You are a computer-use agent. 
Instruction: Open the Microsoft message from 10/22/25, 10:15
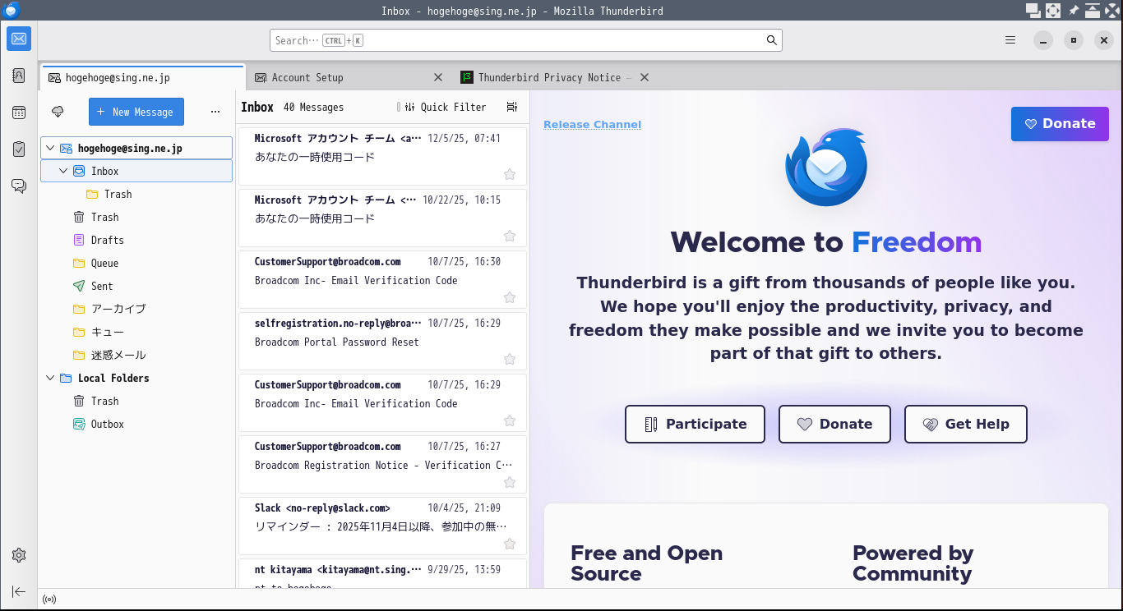click(382, 218)
